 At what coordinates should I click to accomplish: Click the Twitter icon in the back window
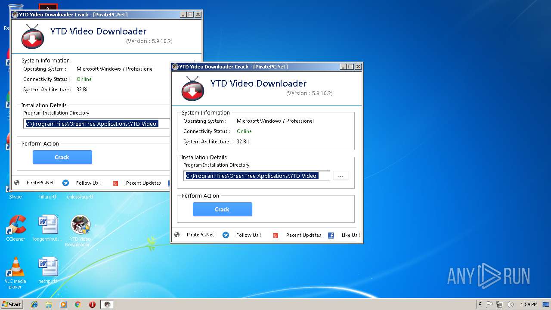pos(65,183)
